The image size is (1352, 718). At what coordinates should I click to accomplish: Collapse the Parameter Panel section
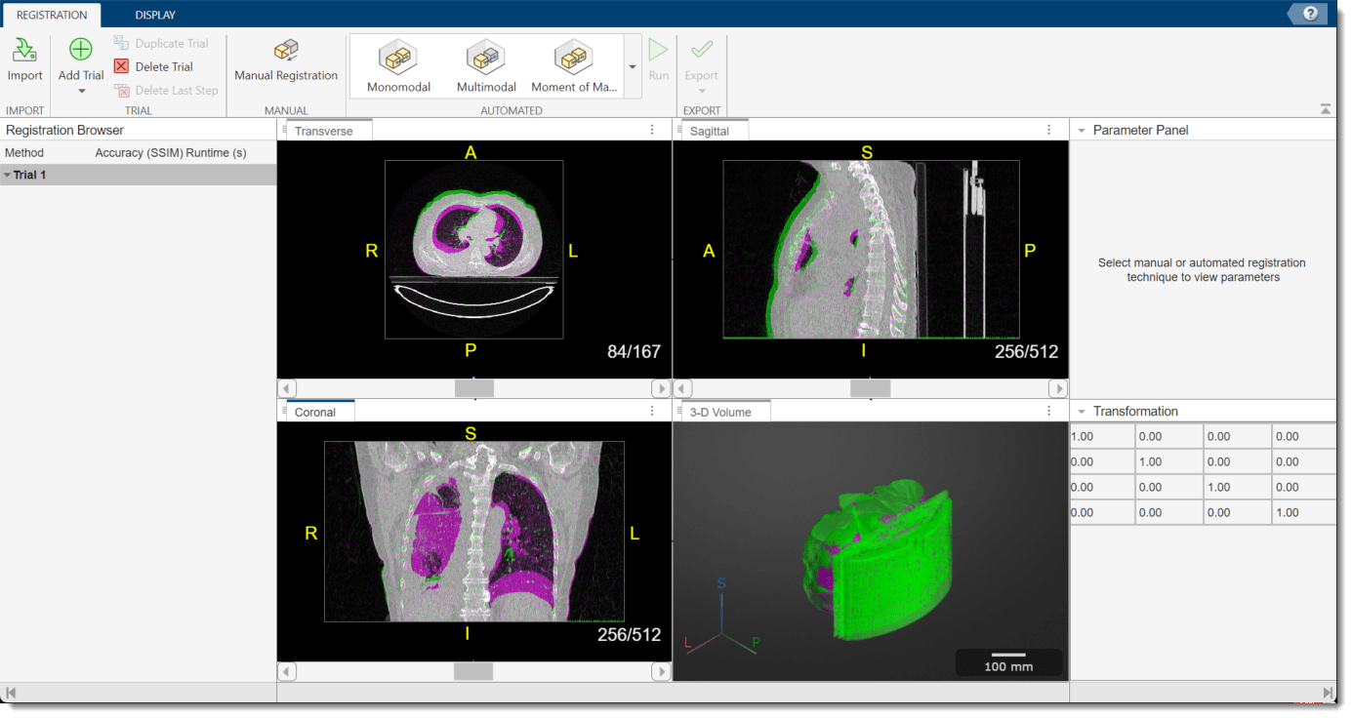click(x=1081, y=130)
